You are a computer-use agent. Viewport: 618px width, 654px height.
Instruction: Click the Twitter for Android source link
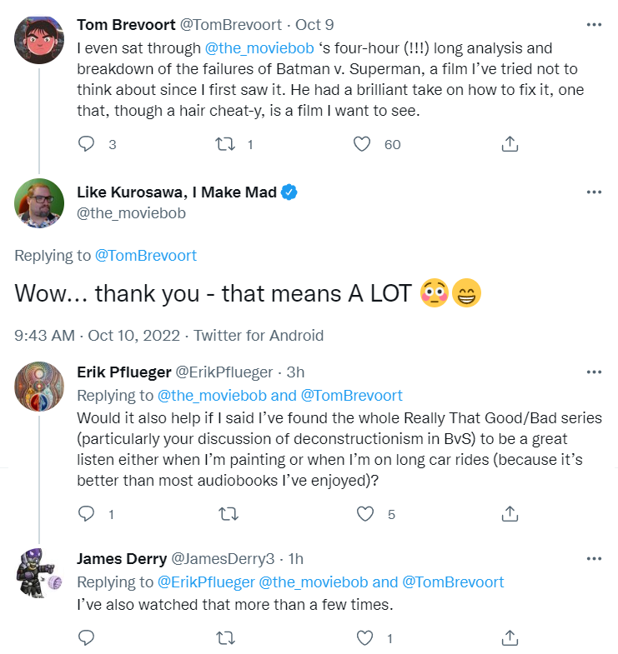pos(259,336)
